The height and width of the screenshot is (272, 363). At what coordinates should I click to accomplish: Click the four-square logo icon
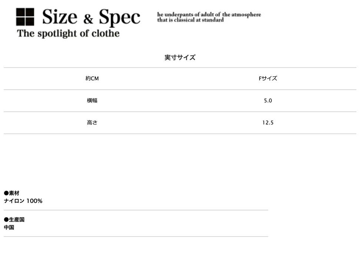(25, 17)
